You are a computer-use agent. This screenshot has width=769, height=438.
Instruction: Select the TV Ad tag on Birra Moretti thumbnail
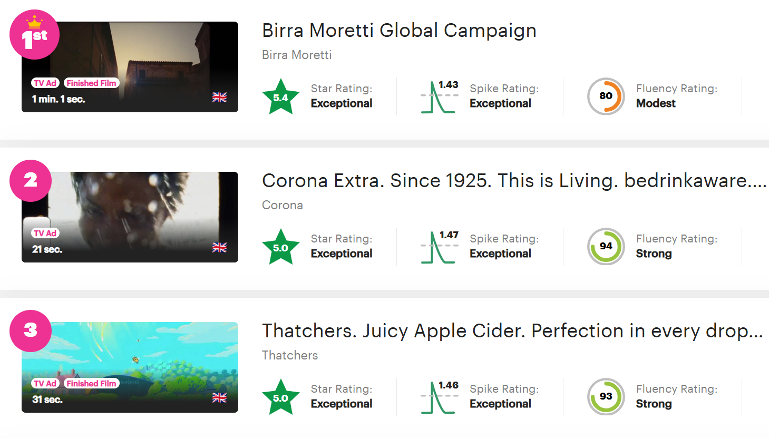[x=45, y=83]
